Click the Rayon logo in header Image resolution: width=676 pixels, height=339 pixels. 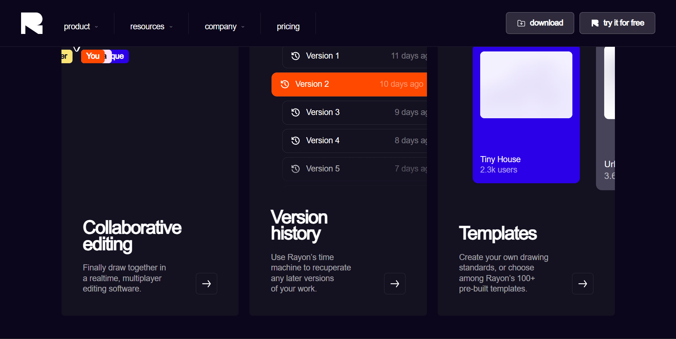pyautogui.click(x=32, y=23)
